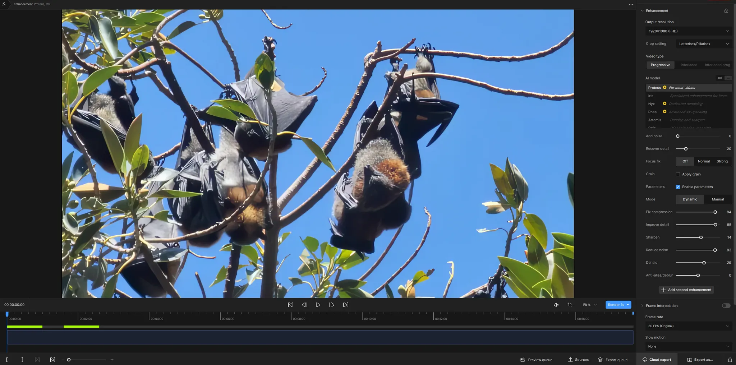Step forward one frame
Image resolution: width=736 pixels, height=365 pixels.
[x=332, y=305]
